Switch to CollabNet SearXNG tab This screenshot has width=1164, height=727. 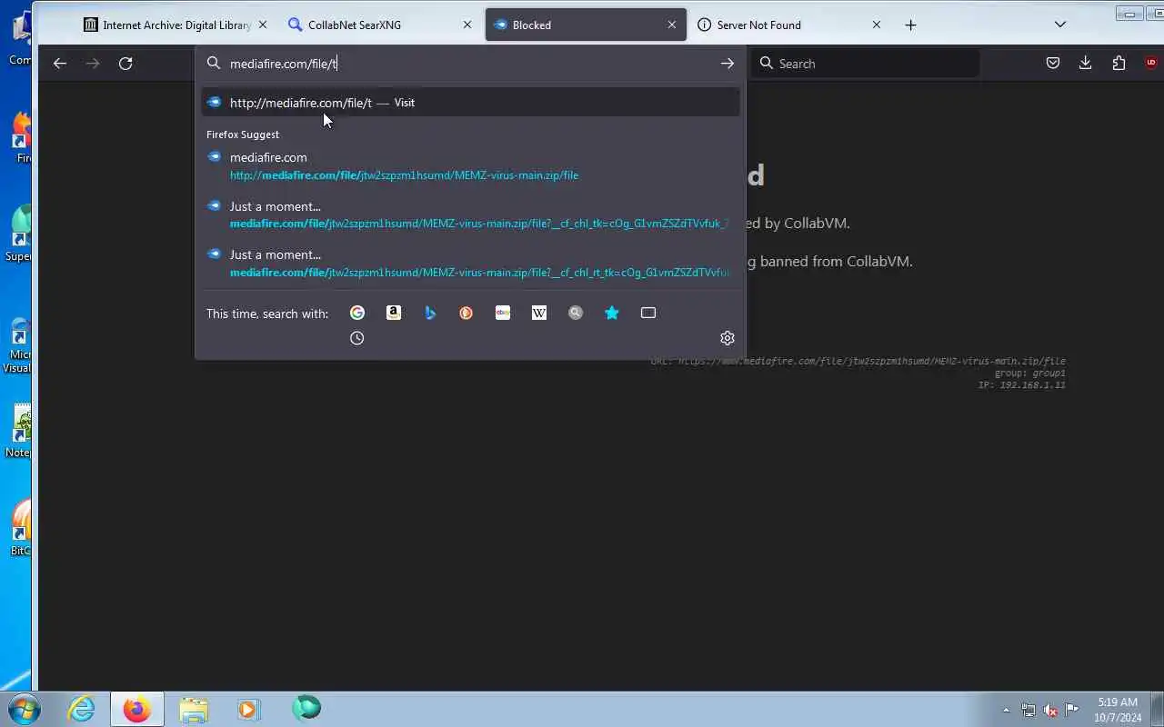pyautogui.click(x=379, y=25)
